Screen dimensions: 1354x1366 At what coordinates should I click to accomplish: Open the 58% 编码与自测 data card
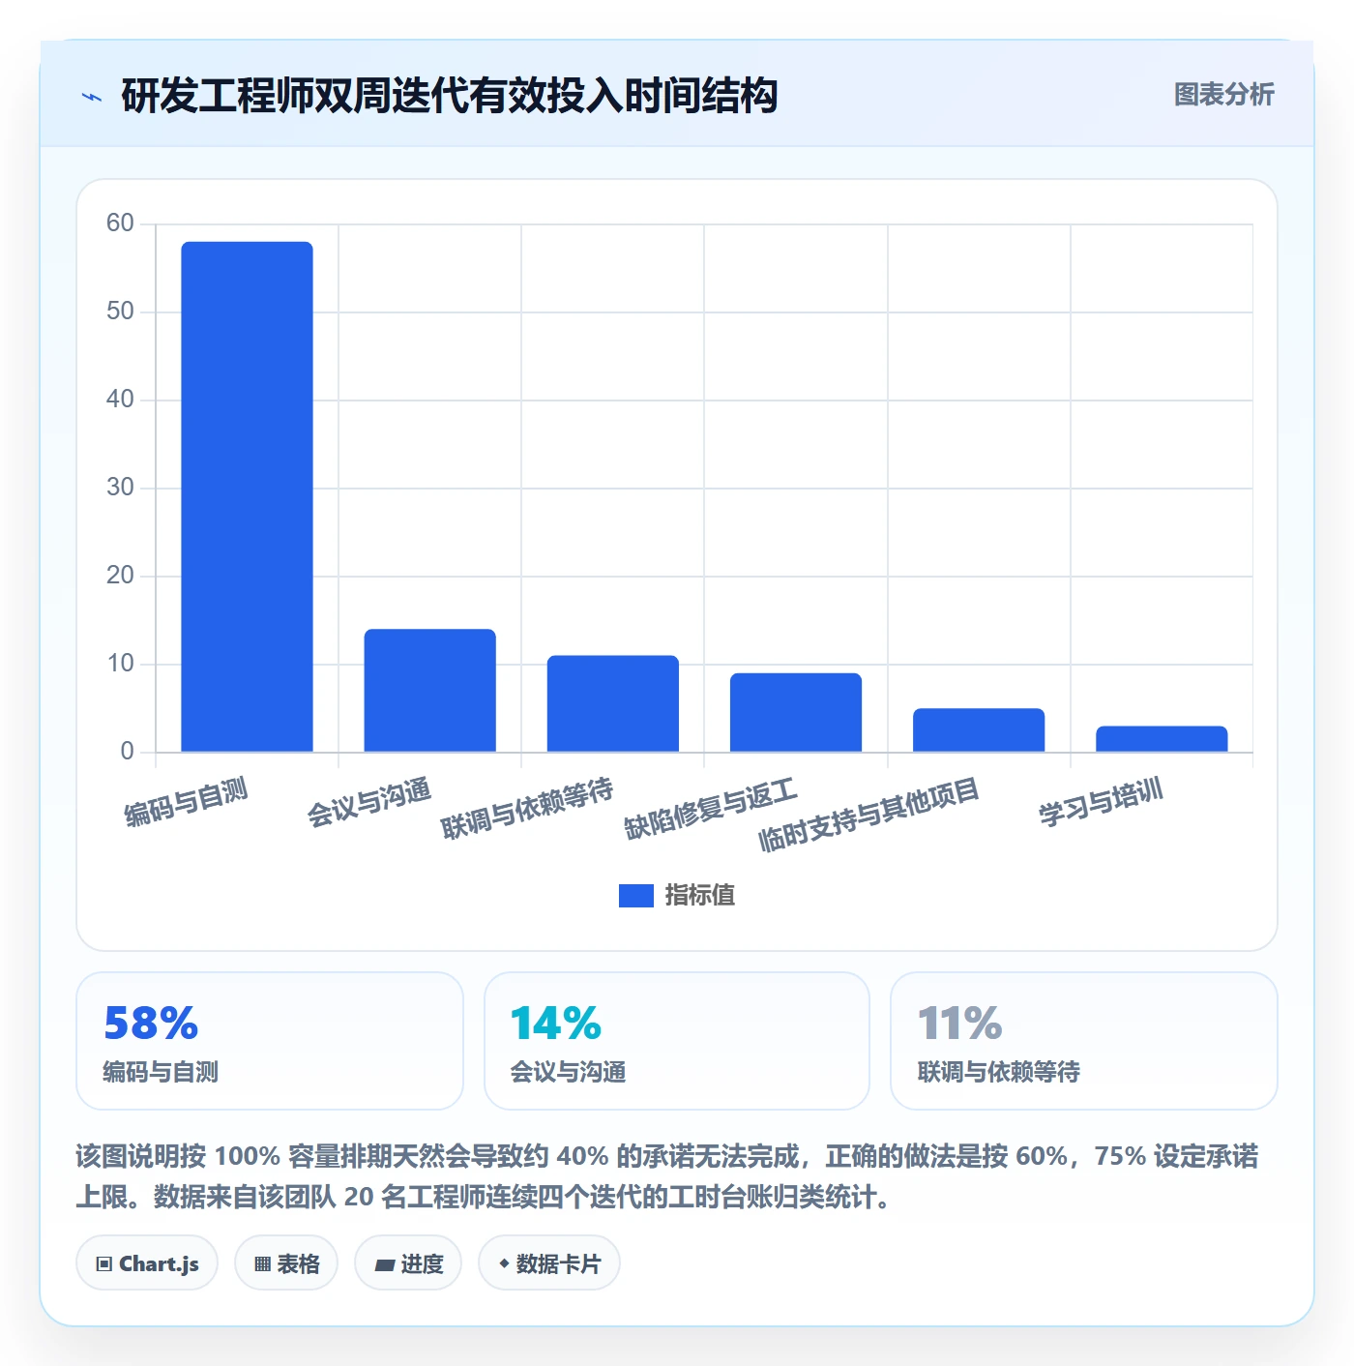tap(270, 1041)
